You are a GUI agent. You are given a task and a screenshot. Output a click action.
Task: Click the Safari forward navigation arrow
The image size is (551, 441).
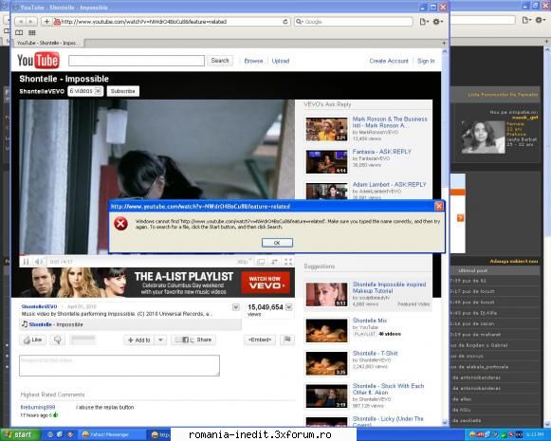click(x=31, y=22)
